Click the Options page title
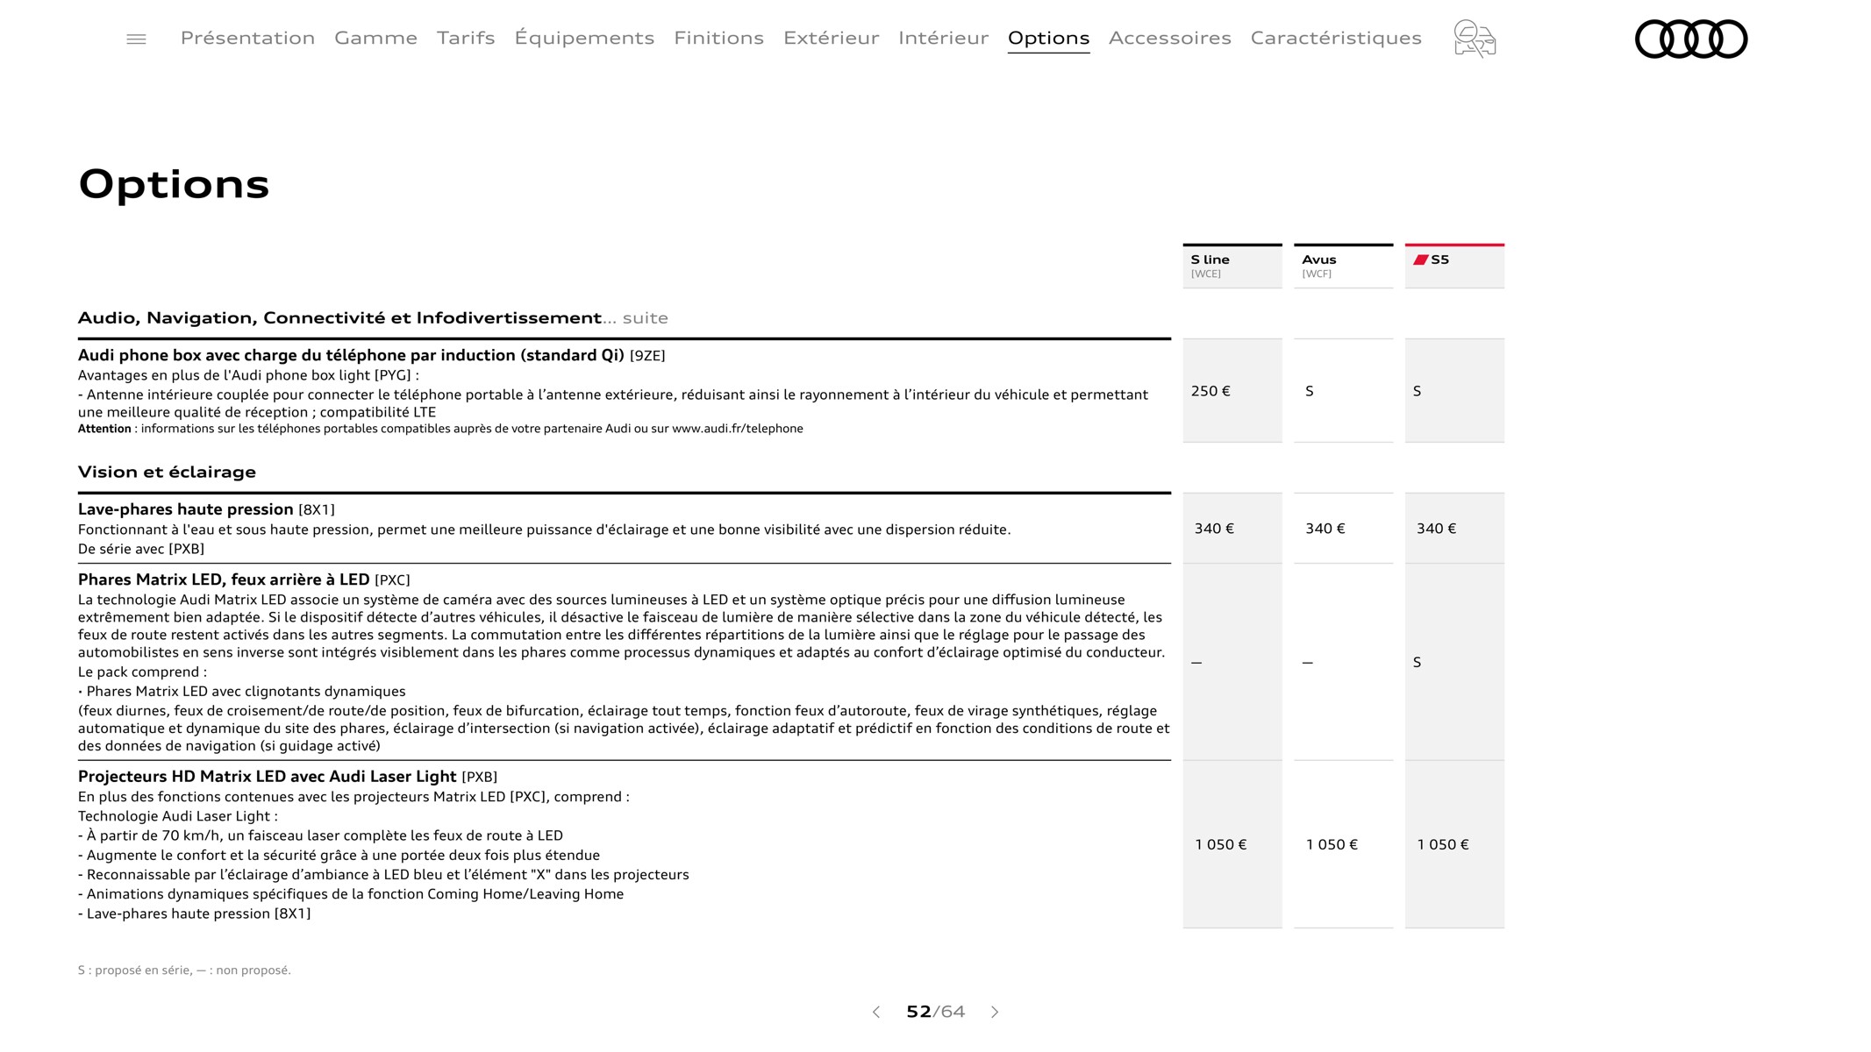 click(174, 184)
